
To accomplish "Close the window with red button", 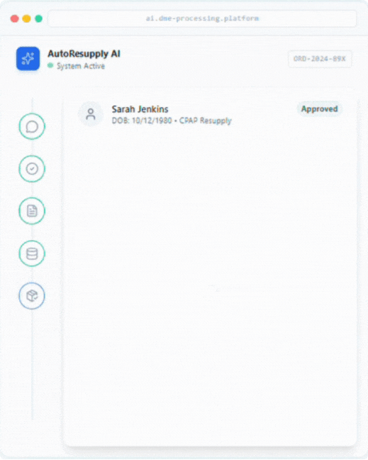I will click(x=15, y=18).
